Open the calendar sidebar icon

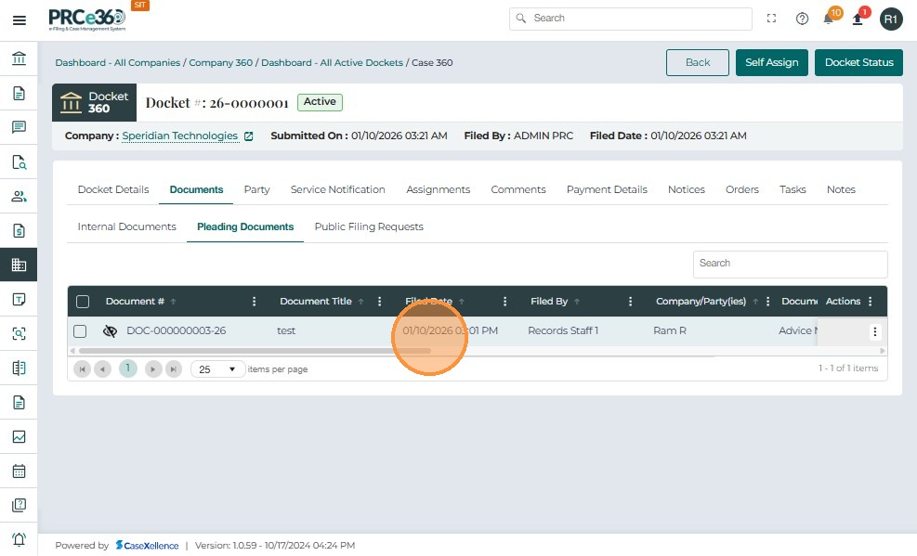point(19,471)
